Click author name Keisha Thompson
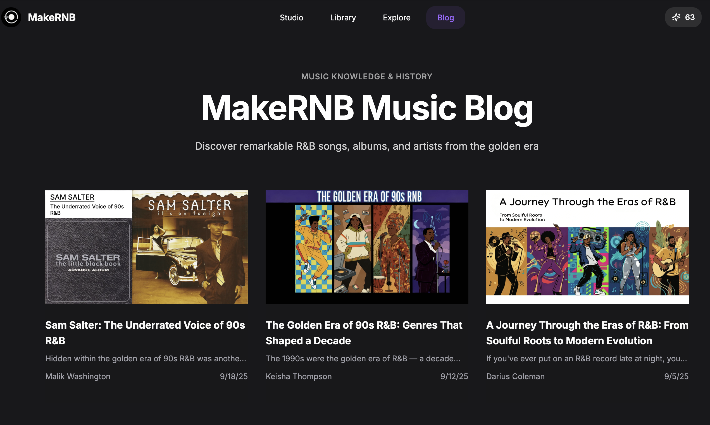 pyautogui.click(x=298, y=376)
